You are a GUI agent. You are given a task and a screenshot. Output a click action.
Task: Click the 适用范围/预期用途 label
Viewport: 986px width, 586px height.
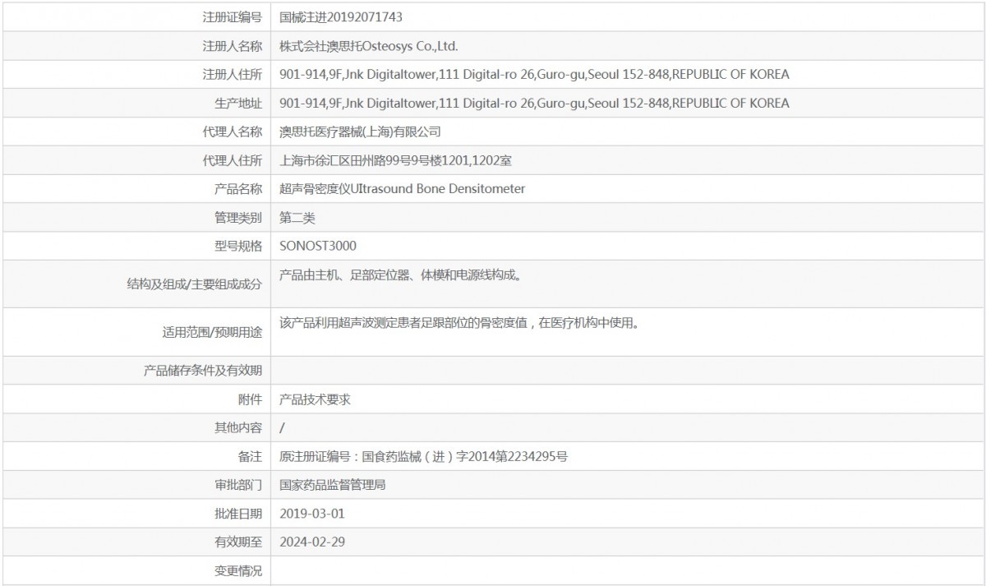tap(212, 333)
